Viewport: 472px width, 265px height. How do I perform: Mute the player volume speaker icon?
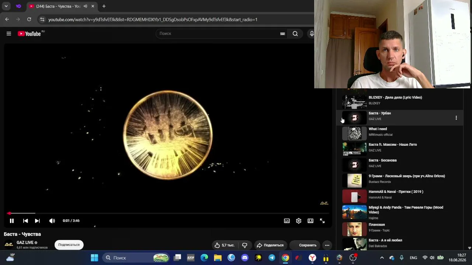(x=52, y=221)
